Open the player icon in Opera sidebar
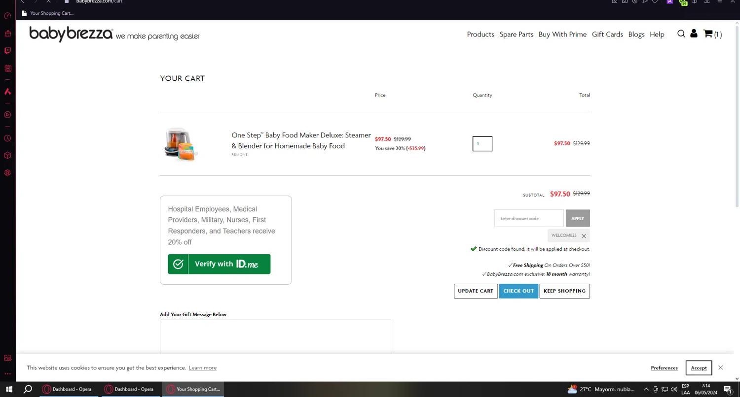This screenshot has width=740, height=397. (7, 115)
